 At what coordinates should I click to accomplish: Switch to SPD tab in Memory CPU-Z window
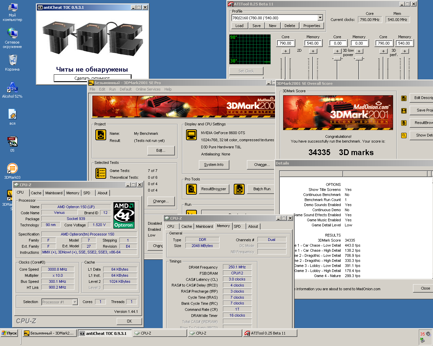point(237,226)
